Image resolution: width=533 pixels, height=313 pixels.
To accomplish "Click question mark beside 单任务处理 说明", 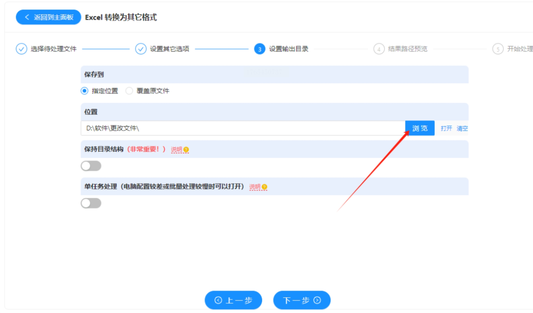I will [x=264, y=187].
